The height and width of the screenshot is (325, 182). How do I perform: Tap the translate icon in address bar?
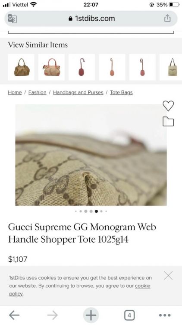[12, 19]
